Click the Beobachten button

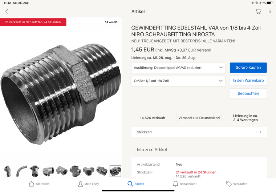point(248,93)
